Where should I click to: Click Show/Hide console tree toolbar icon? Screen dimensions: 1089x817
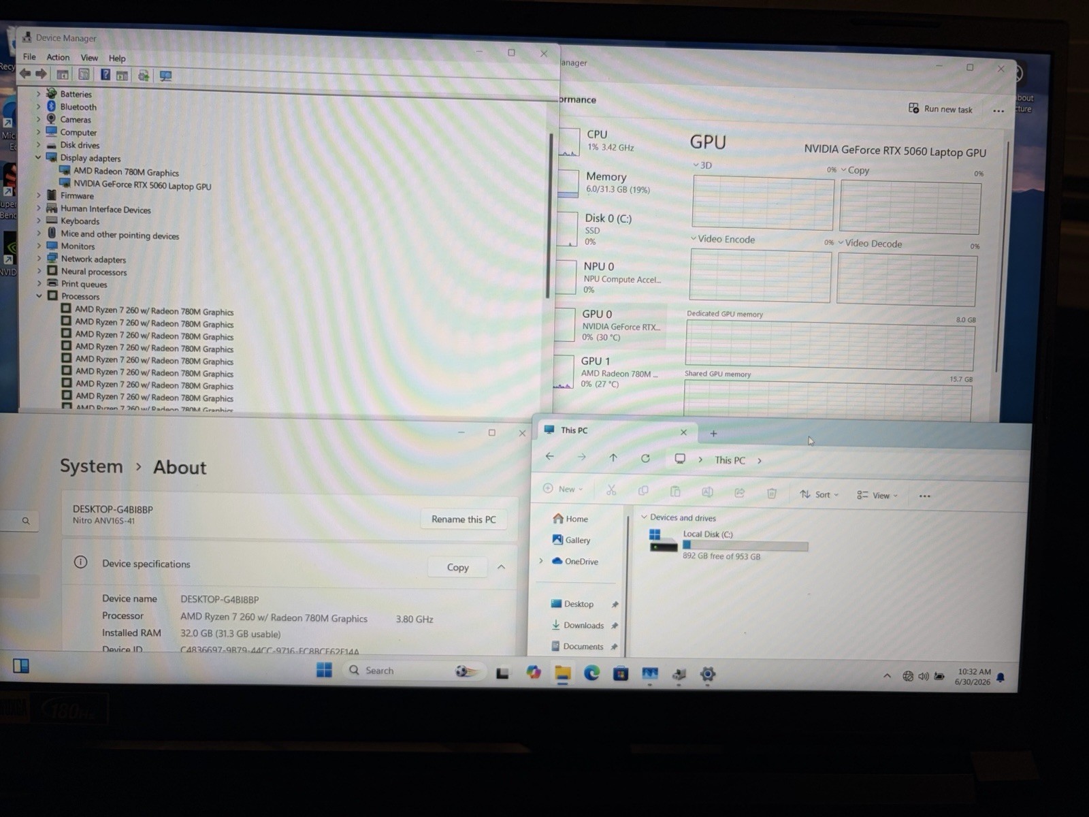pos(62,74)
